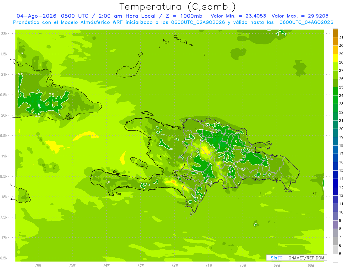Pick the purple swatch between 8 and 9
349x269 pixels.
coord(336,225)
